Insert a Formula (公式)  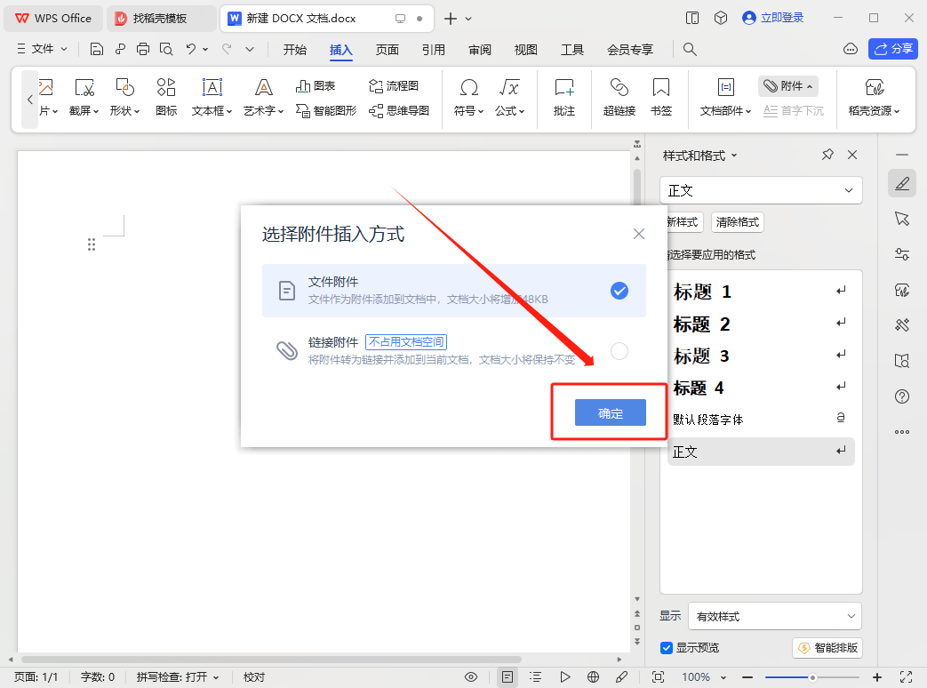tap(509, 97)
